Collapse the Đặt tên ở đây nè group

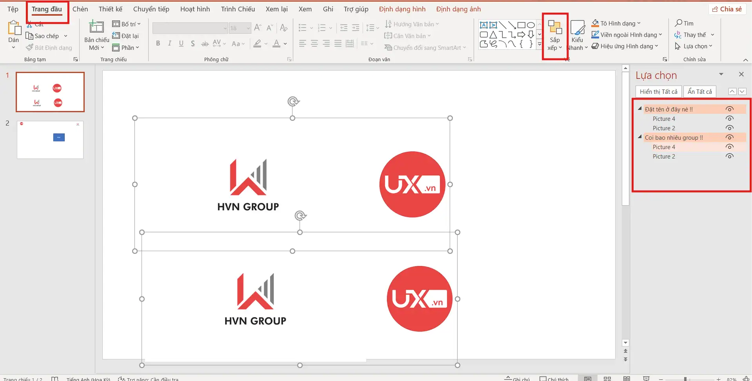641,109
